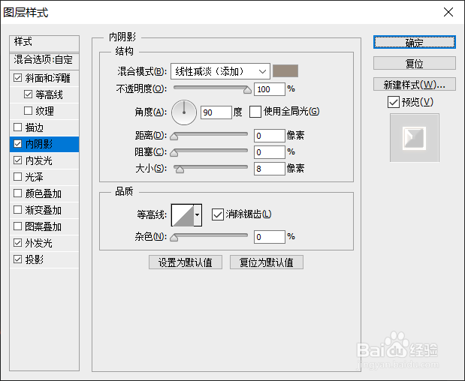Close the 图层样式 dialog

(x=448, y=12)
